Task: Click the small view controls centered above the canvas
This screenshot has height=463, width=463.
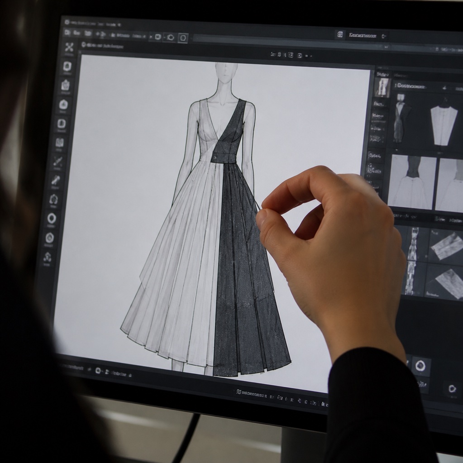Action: click(x=291, y=55)
